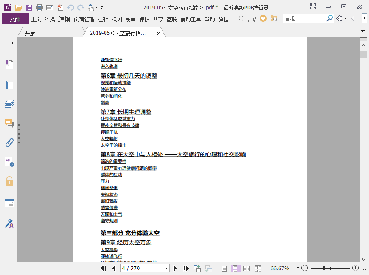Follow the 幽闭恐惧 link

[109, 188]
